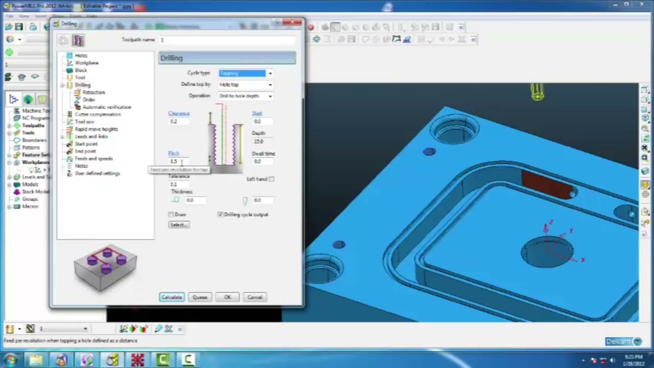Click the left Thickness icon button
Viewport: 654px width, 368px height.
click(x=175, y=200)
